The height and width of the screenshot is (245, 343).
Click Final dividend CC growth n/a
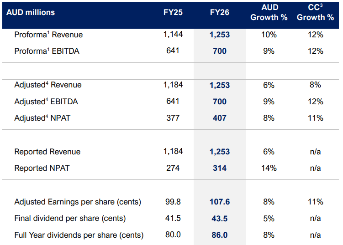315,218
